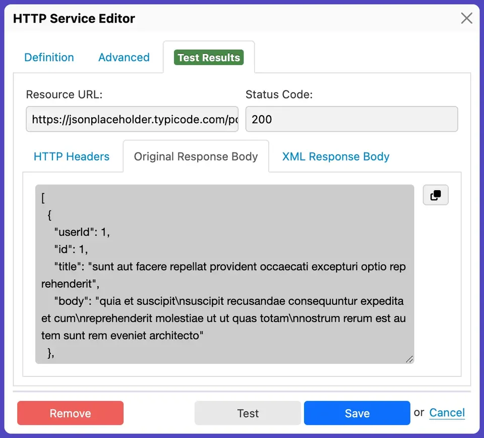Click the Status Code field showing 200
The image size is (484, 438).
pyautogui.click(x=351, y=119)
